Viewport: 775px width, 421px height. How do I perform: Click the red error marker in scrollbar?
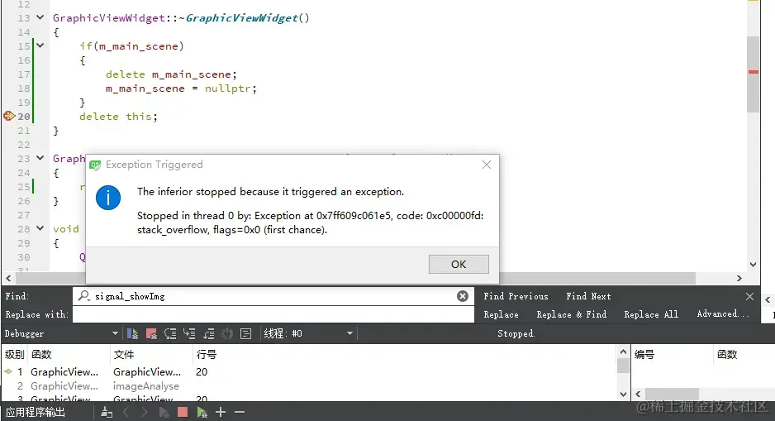click(754, 72)
